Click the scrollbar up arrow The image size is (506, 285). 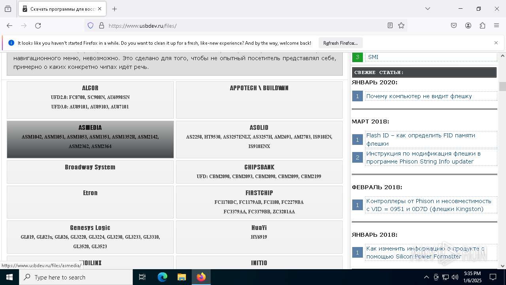tap(502, 56)
